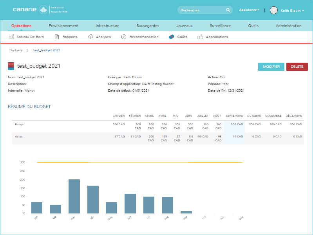Screen dimensions: 313x235
Task: Click the Approbations thumbs-up icon
Action: 200,37
